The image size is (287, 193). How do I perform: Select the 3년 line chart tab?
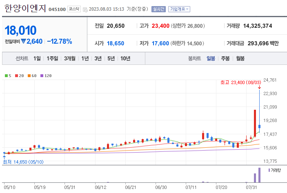(x=98, y=58)
